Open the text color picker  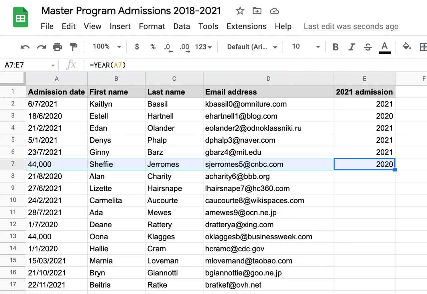(385, 47)
